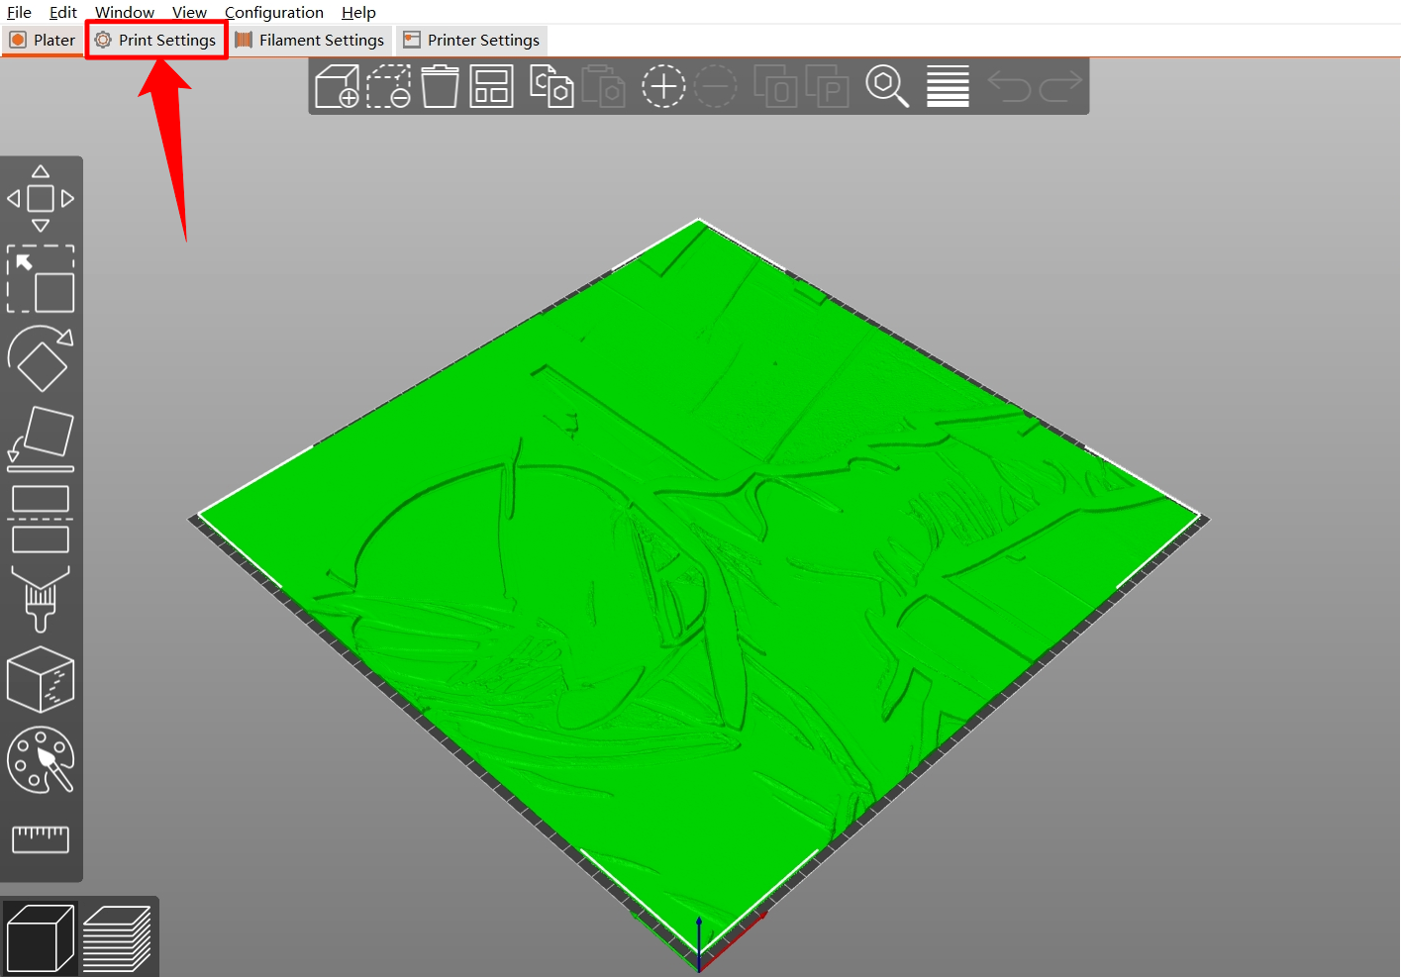
Task: Open the Rotate tool
Action: 42,358
